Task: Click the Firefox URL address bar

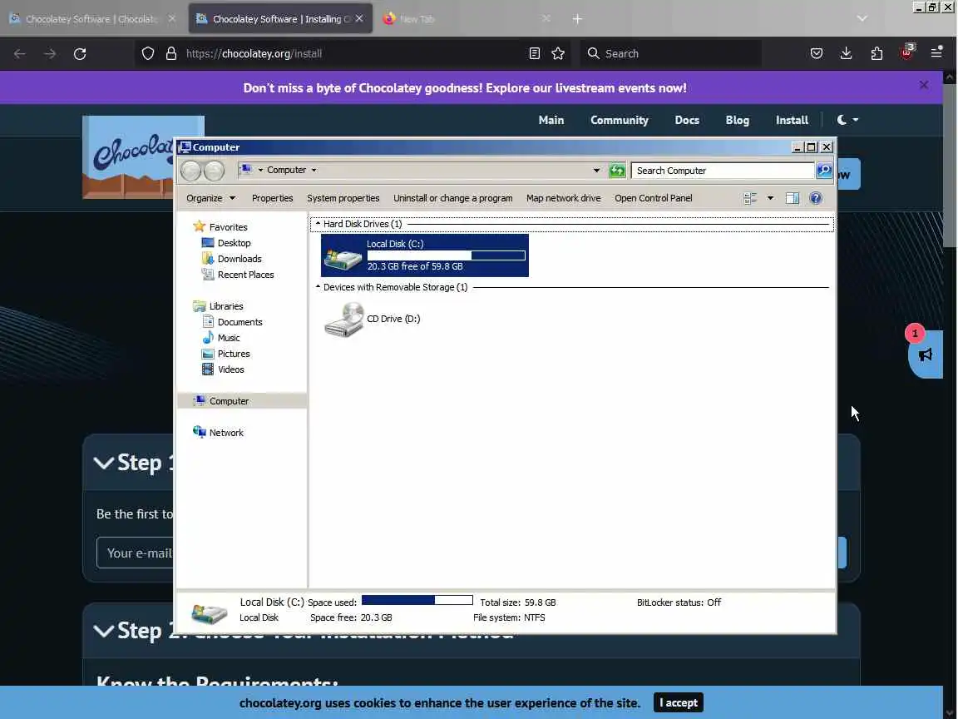Action: (354, 54)
